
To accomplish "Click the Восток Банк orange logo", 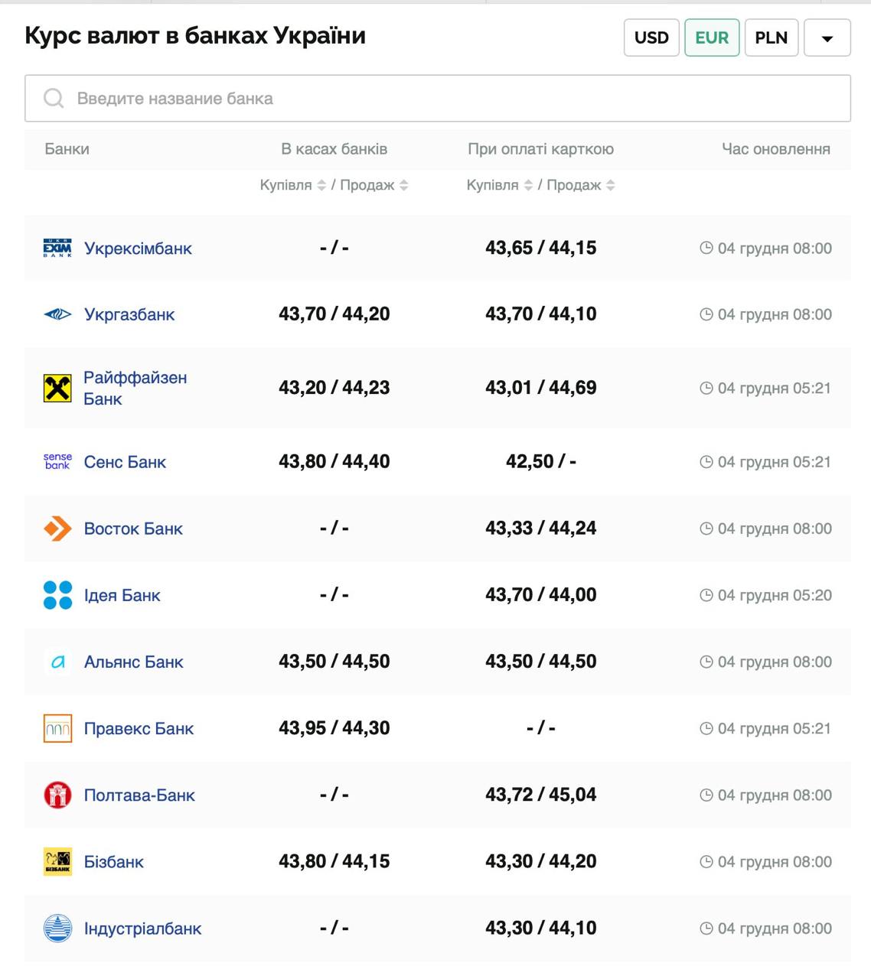I will (x=57, y=529).
